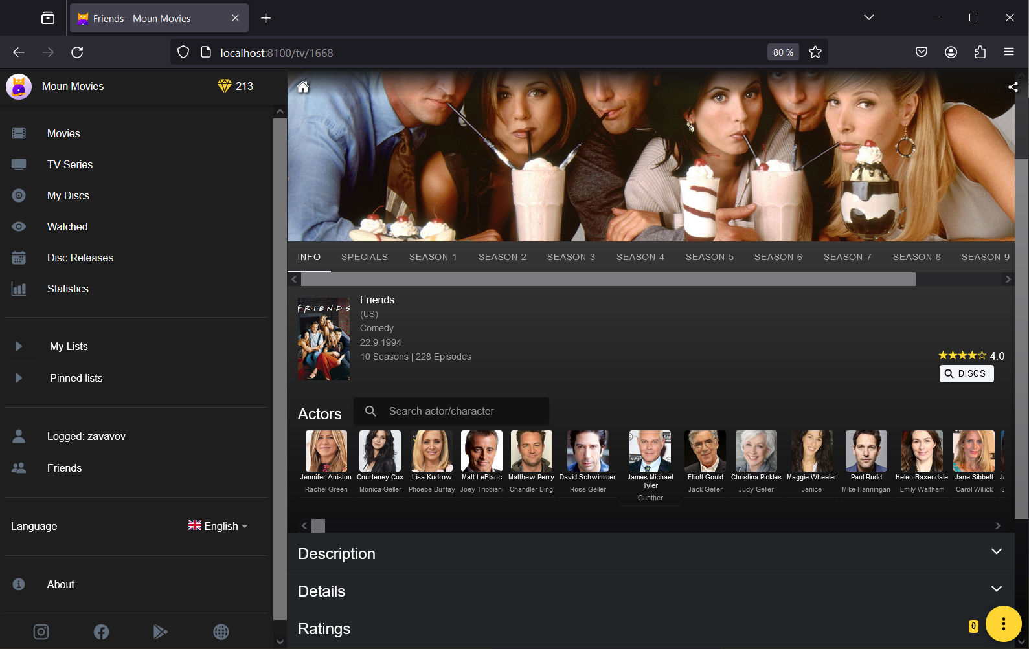Open the Facebook link icon
The image size is (1029, 649).
click(x=101, y=632)
